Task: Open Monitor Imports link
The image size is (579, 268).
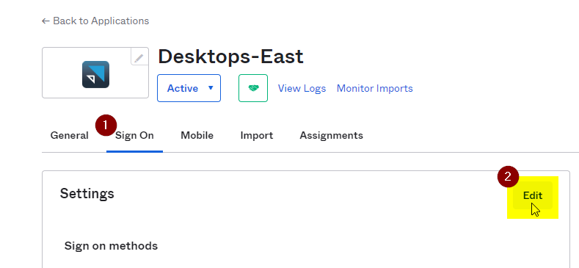Action: (x=374, y=88)
